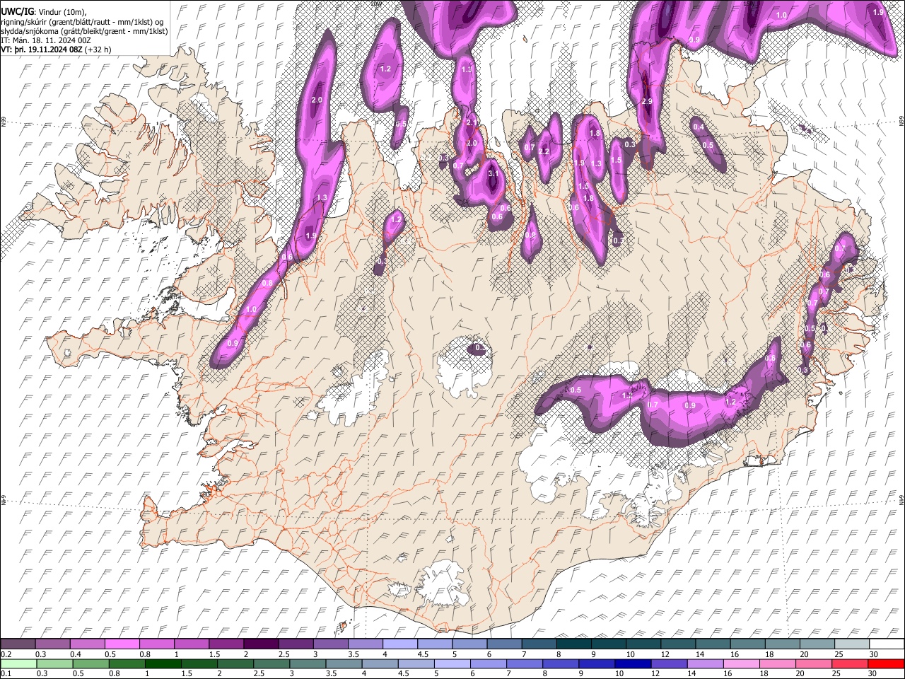
Task: Click the 'VT: þri. 19.11.2024 08Z' valid time
Action: 42,50
